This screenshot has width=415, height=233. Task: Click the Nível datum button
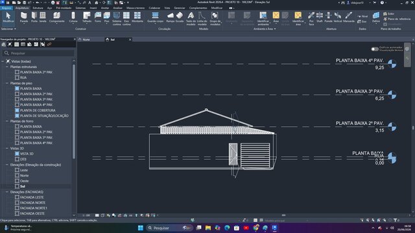[x=362, y=16]
